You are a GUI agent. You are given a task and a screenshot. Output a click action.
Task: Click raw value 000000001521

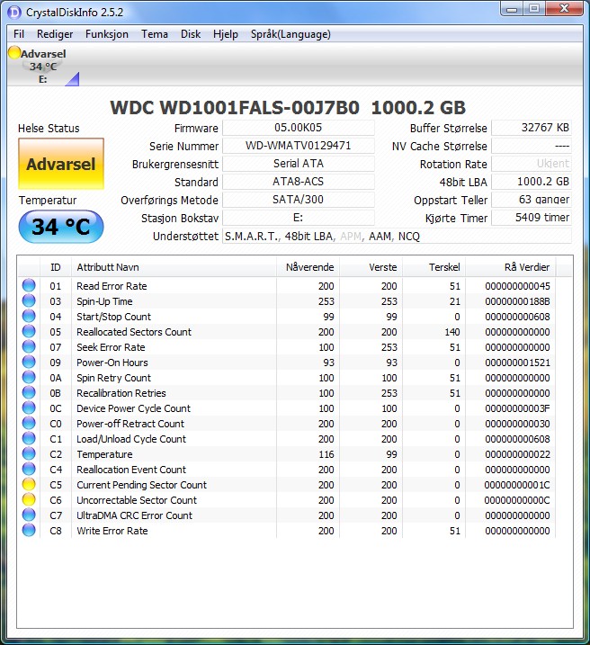(517, 363)
